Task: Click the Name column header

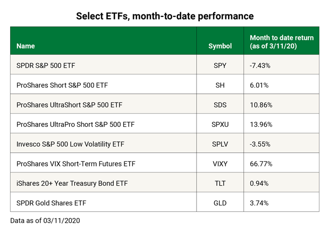Action: pos(26,46)
